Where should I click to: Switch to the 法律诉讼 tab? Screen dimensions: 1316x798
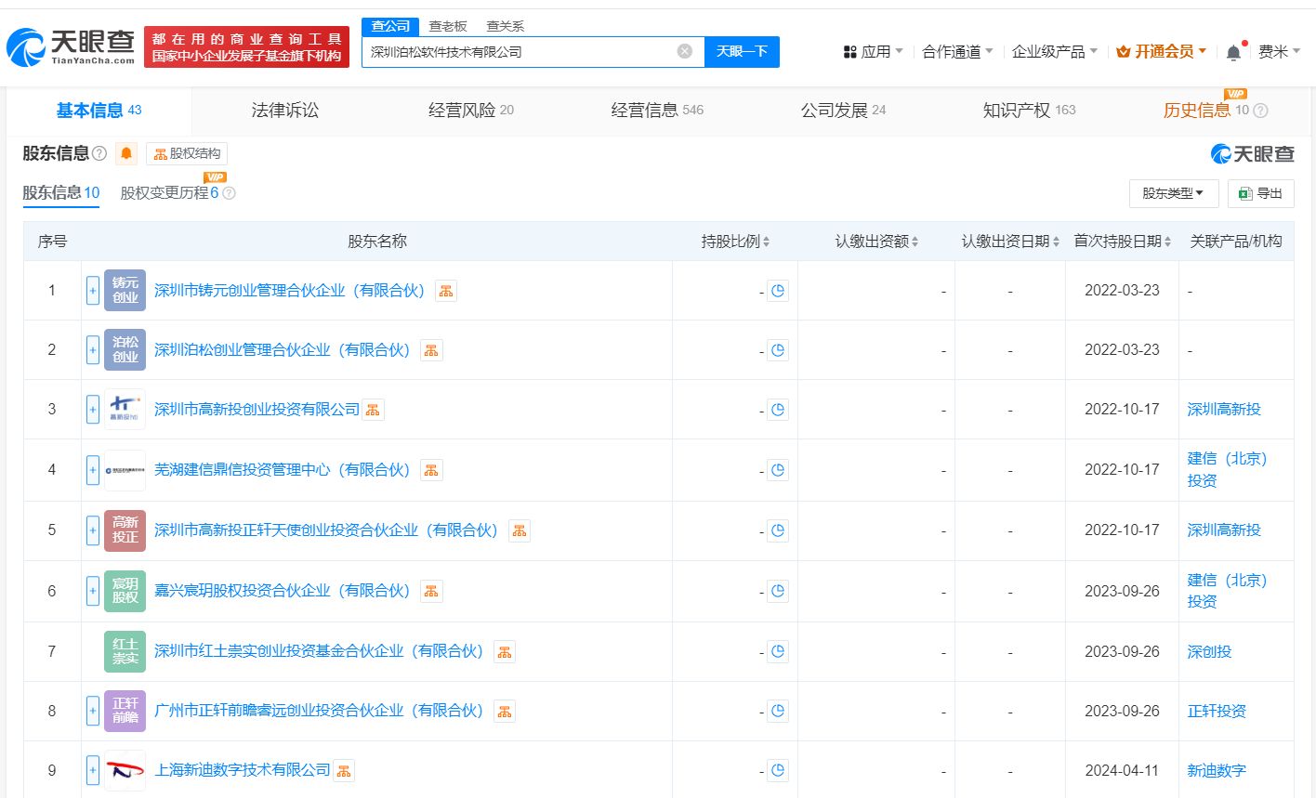tap(285, 111)
